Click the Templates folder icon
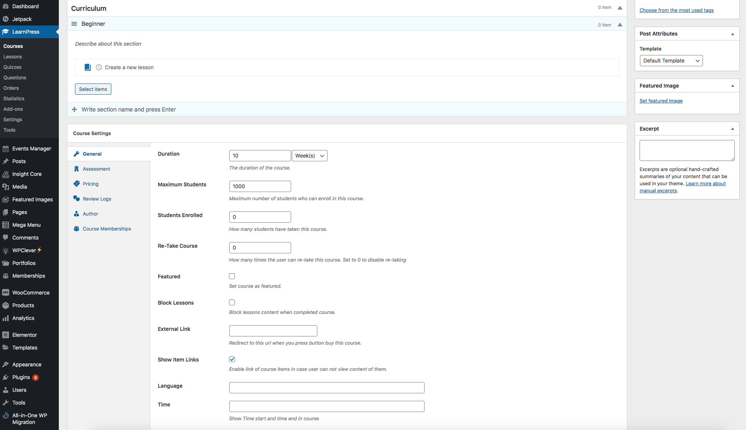Viewport: 746px width, 430px height. [x=6, y=348]
